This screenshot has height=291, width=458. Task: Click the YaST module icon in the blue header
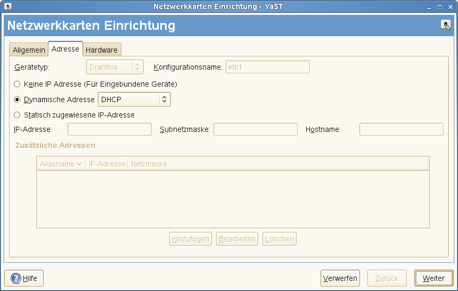[x=446, y=25]
